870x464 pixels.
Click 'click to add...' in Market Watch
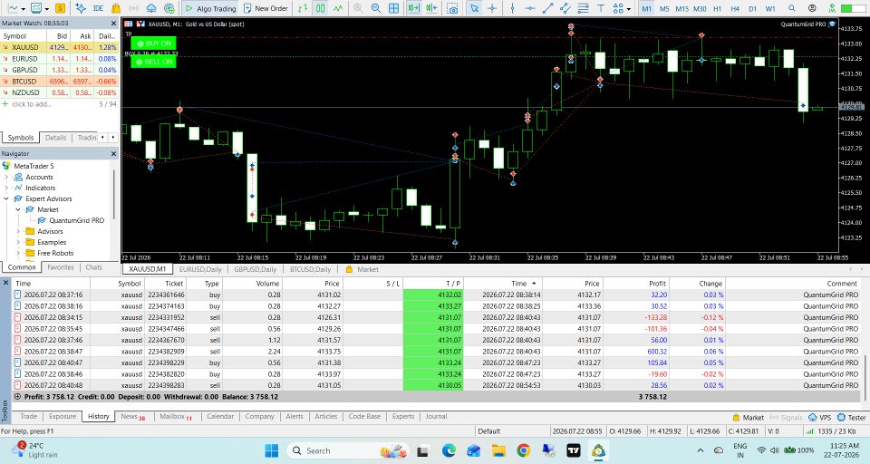(x=31, y=104)
